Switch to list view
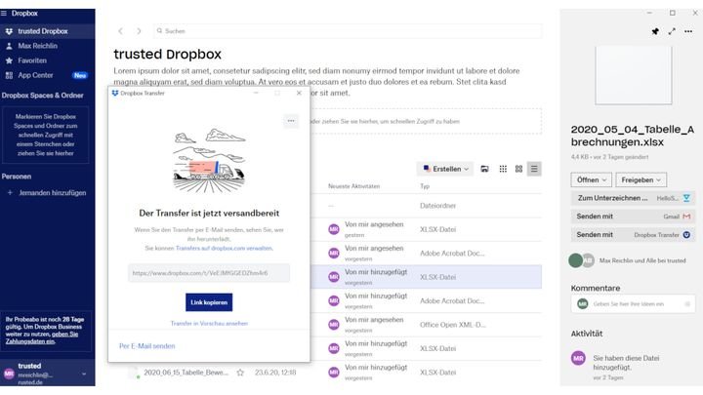703x395 pixels. click(534, 169)
